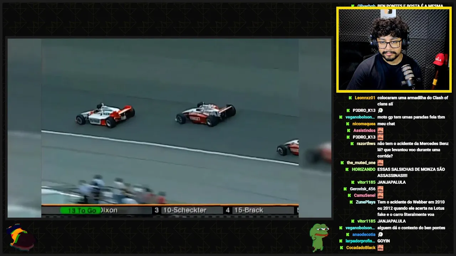Viewport: 456px width, 256px height.
Task: Click the colorful bird logo at bottom left
Action: (21, 237)
